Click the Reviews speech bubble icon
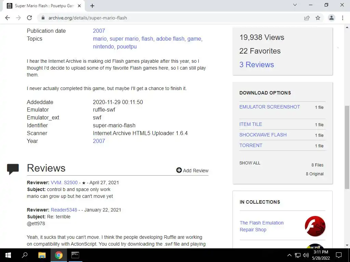The width and height of the screenshot is (350, 262). tap(13, 169)
